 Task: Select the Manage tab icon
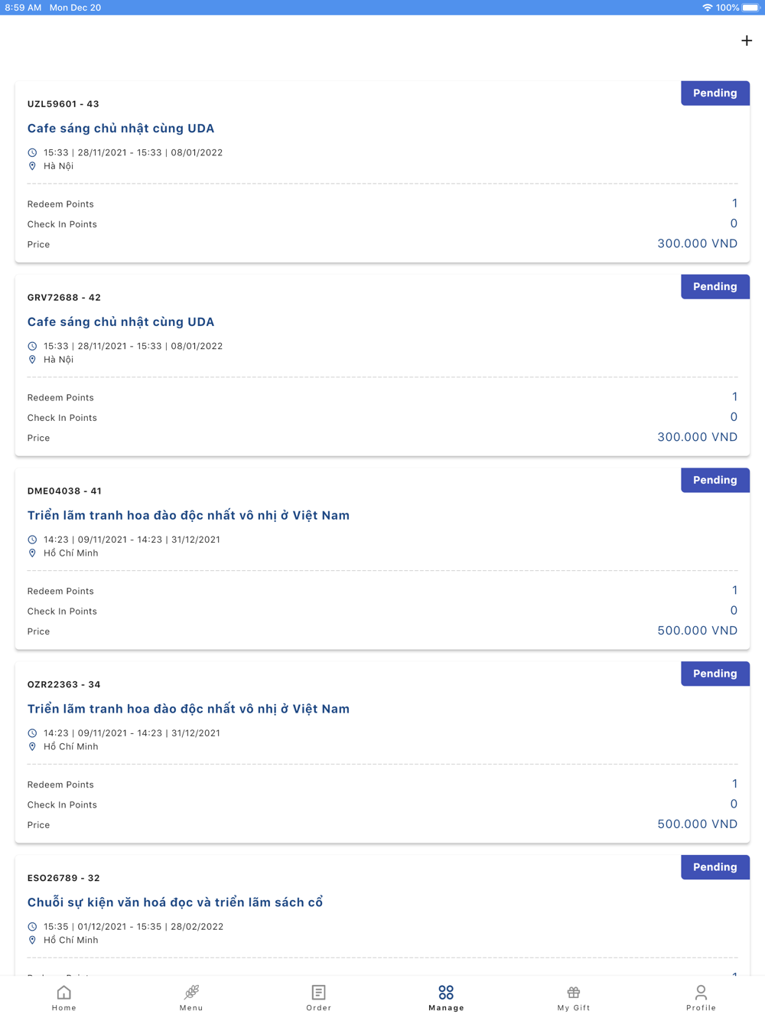(x=446, y=993)
